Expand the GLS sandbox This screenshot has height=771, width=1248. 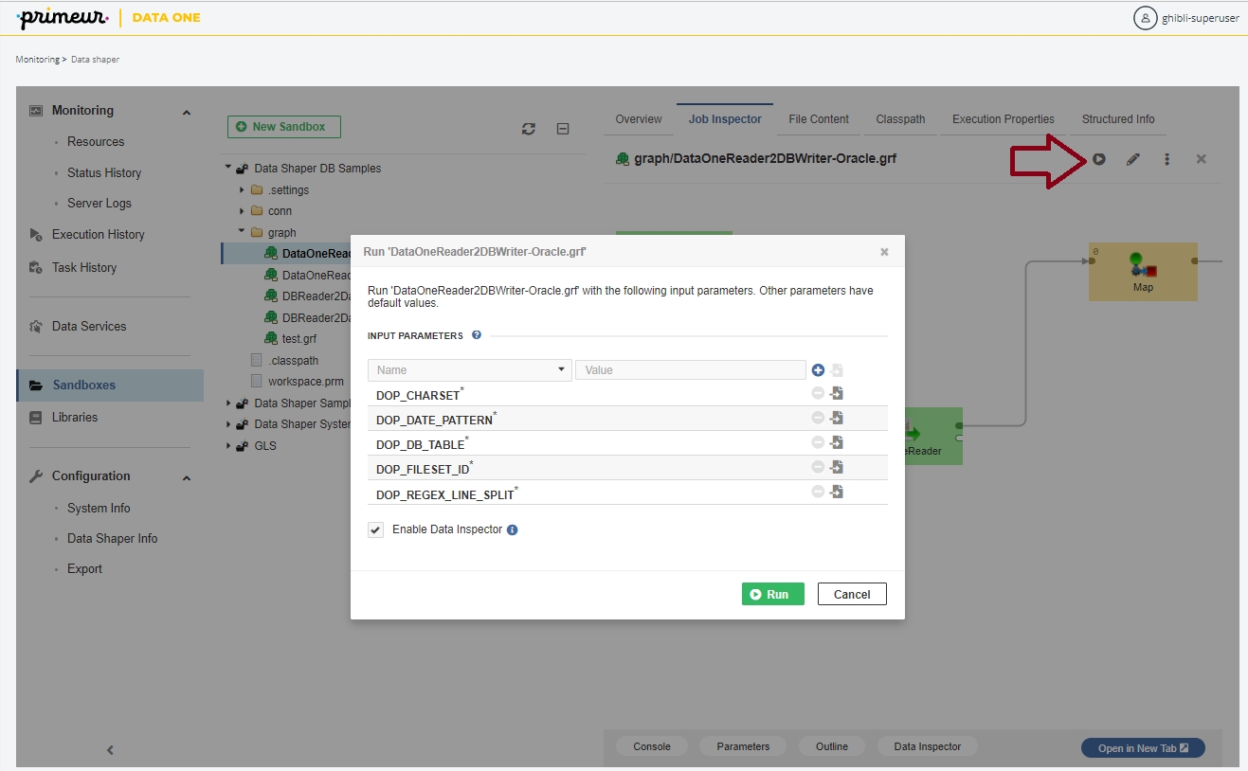(228, 446)
